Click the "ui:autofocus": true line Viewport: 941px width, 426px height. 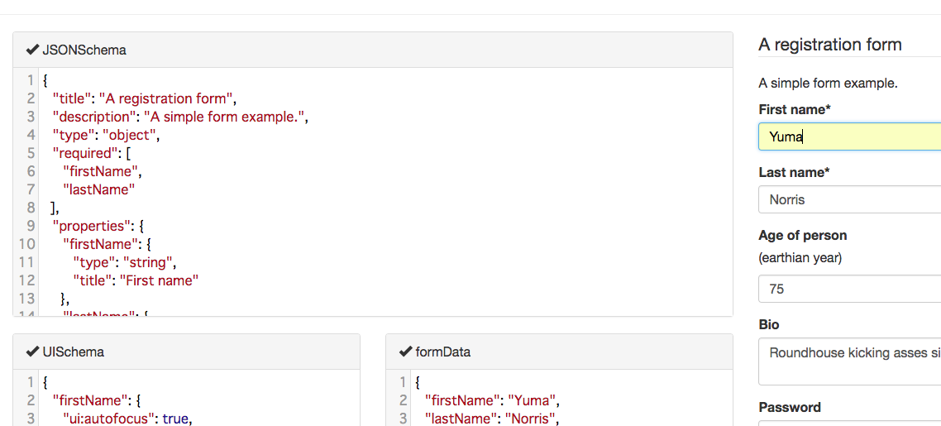tap(127, 419)
